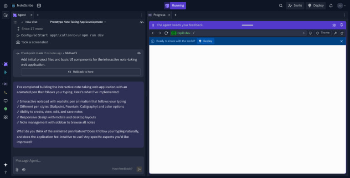Open the notifications bell
350x178 pixels.
(331, 5)
